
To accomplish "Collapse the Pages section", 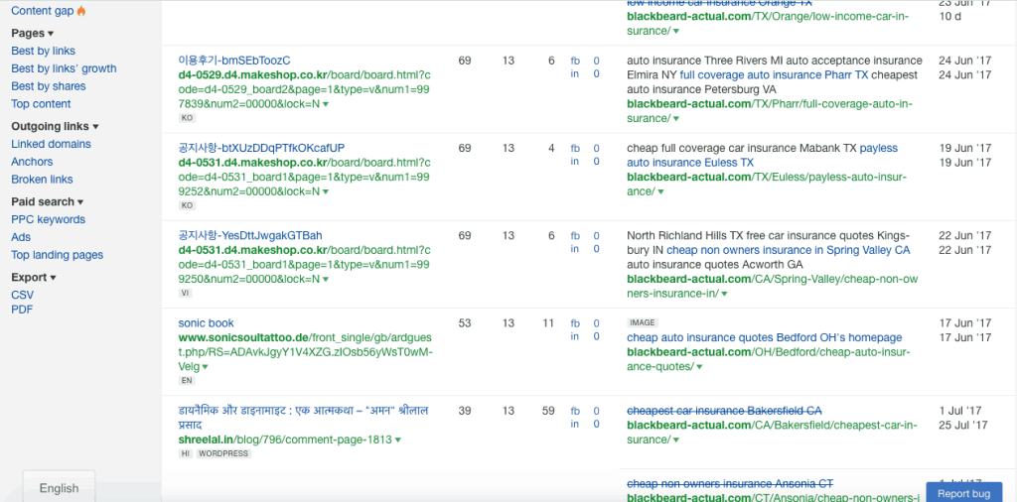I will pos(33,33).
